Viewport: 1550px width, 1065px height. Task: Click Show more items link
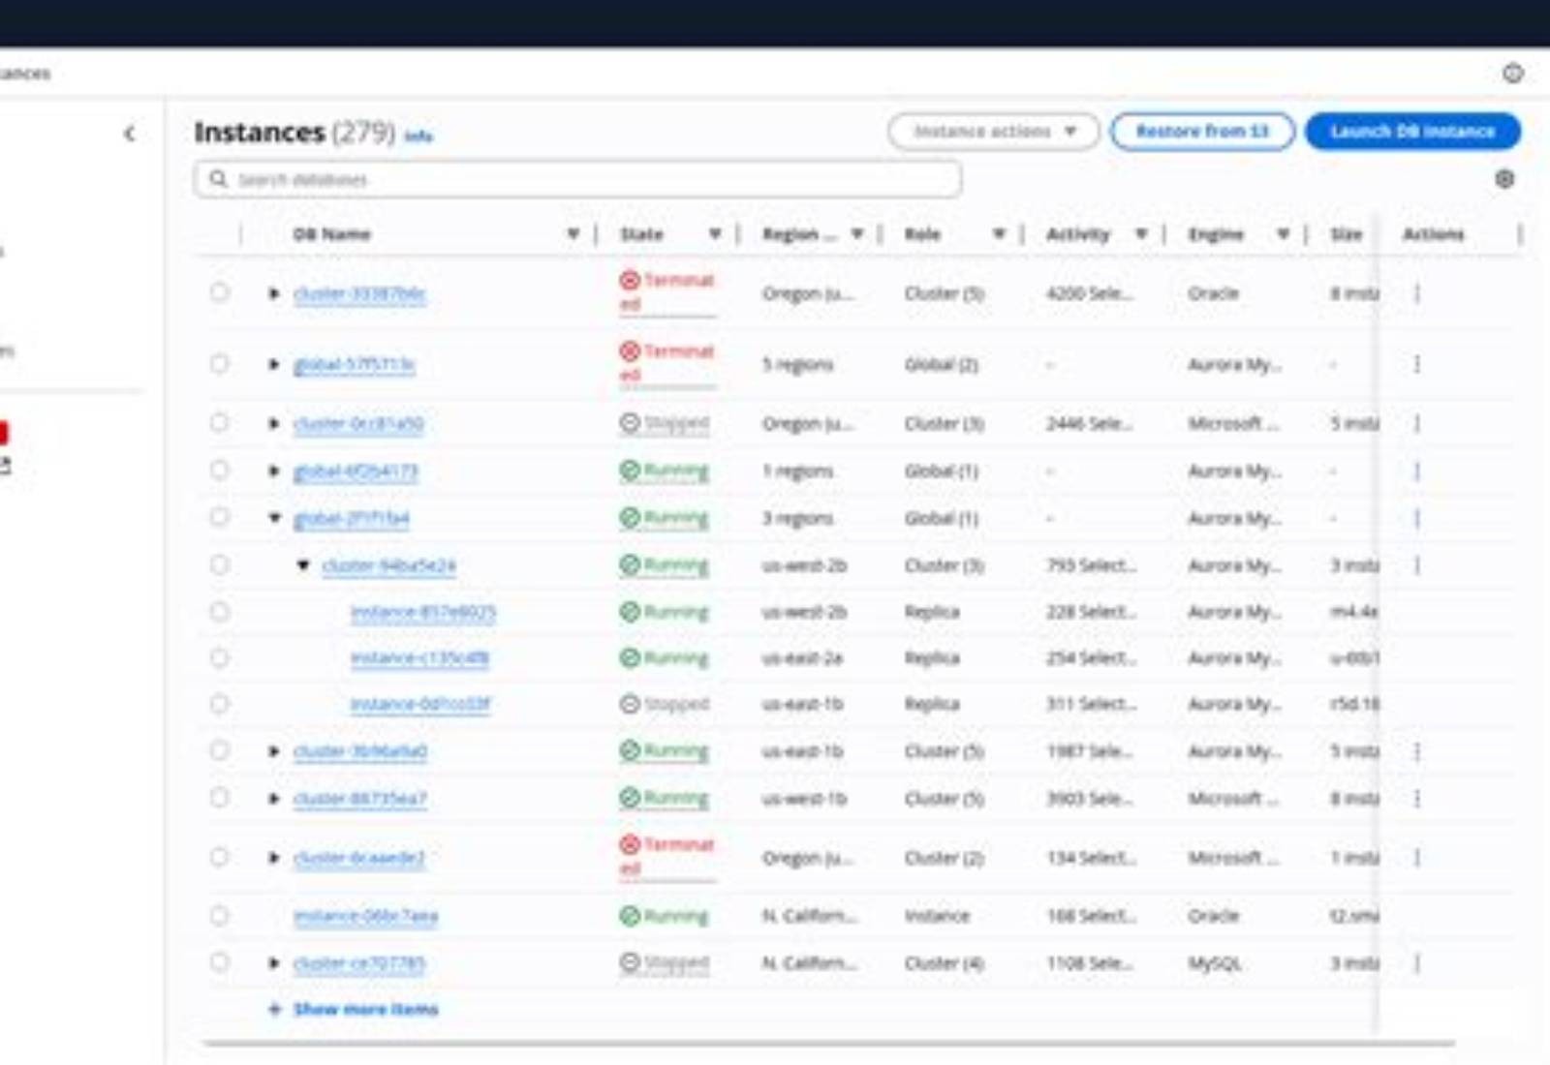(365, 1009)
